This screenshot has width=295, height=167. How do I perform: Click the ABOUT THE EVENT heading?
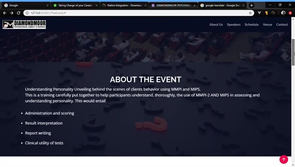tap(145, 80)
